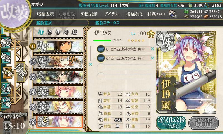Open the 図鑑表示 encyclopedia menu

[x=89, y=14]
